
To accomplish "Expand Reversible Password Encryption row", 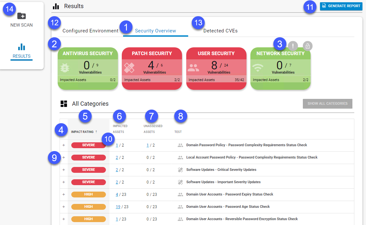I will (63, 219).
